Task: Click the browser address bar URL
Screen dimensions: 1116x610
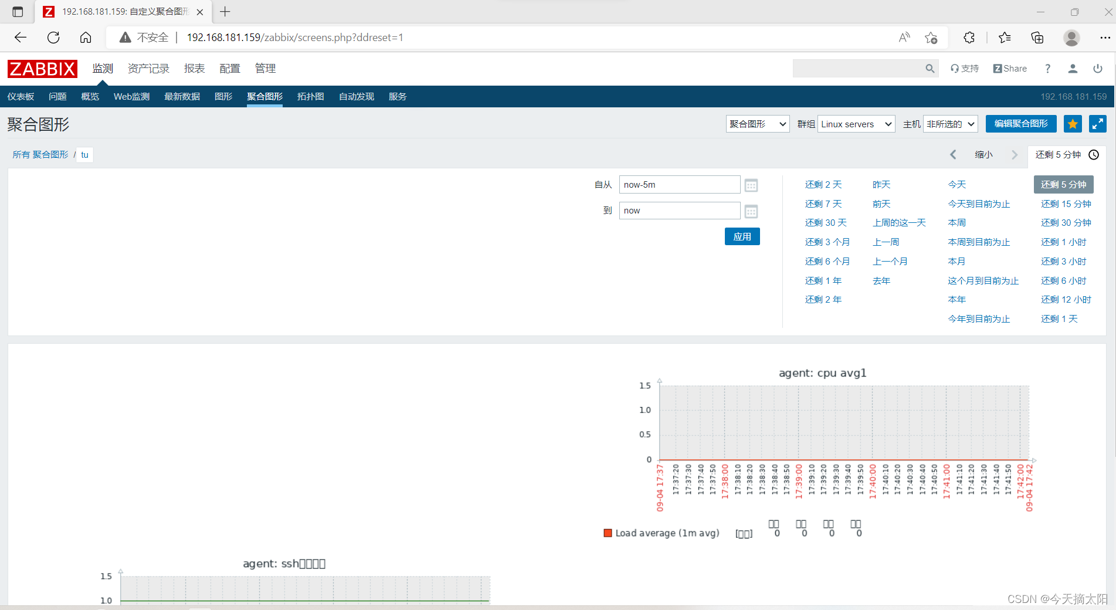Action: (x=295, y=38)
